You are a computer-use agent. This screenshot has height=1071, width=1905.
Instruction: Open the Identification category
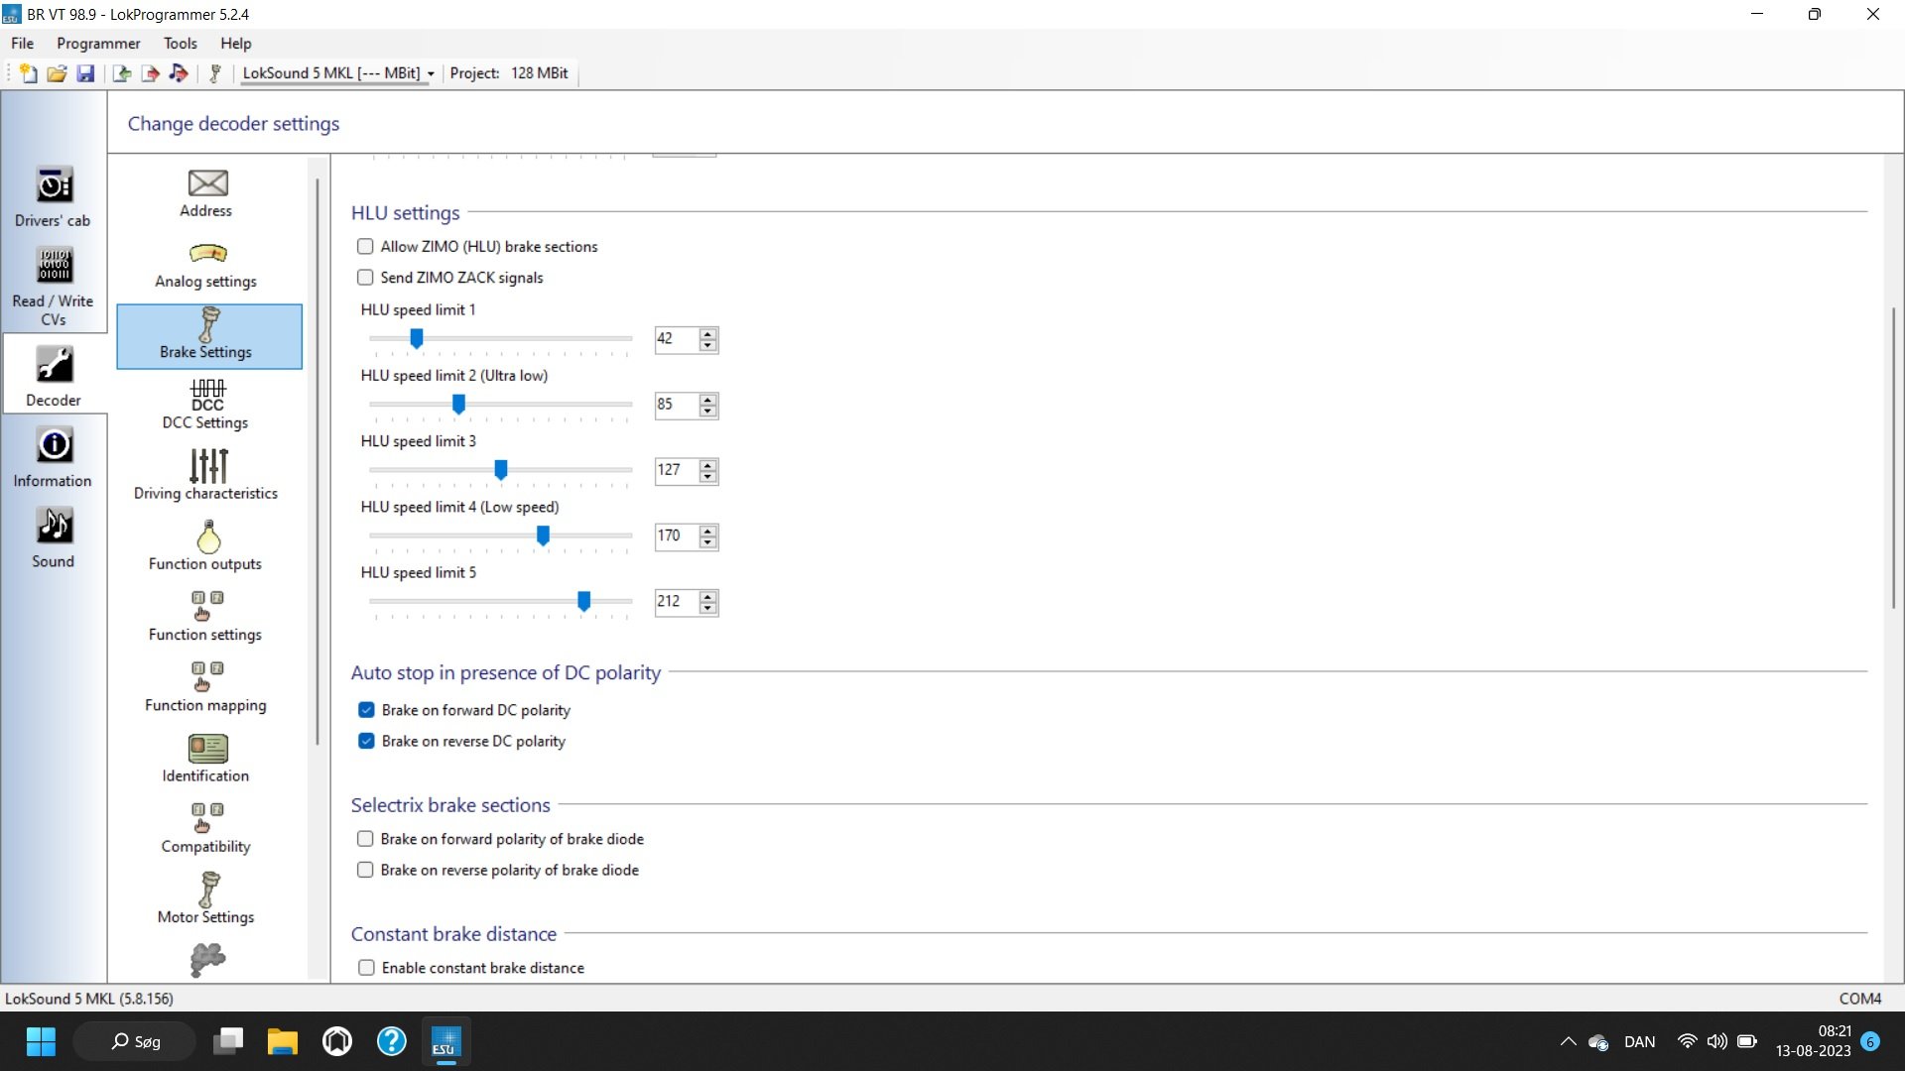[206, 758]
